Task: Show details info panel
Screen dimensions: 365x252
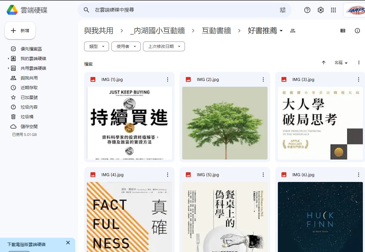Action: tap(357, 31)
